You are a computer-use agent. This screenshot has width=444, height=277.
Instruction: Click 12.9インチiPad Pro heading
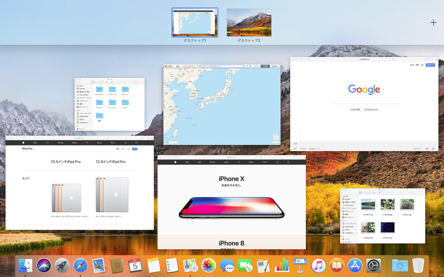(x=110, y=162)
